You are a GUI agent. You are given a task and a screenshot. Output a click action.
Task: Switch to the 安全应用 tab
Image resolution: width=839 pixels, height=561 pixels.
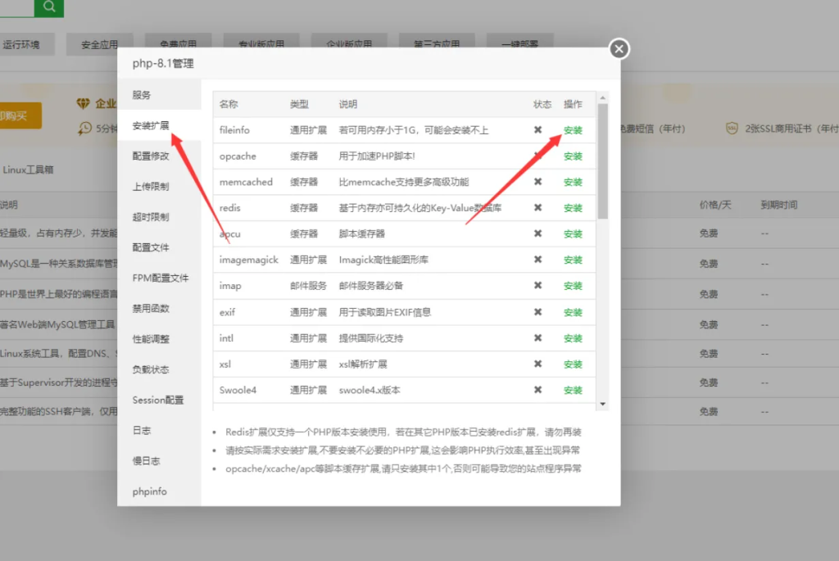(x=99, y=44)
